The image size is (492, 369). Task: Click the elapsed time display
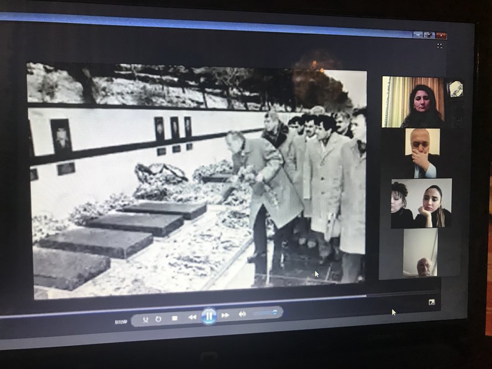121,321
